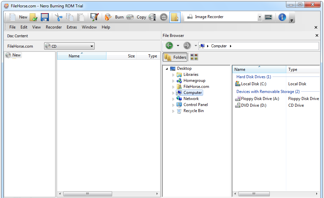324x198 pixels.
Task: Open the Image Recorder dropdown
Action: tap(260, 17)
